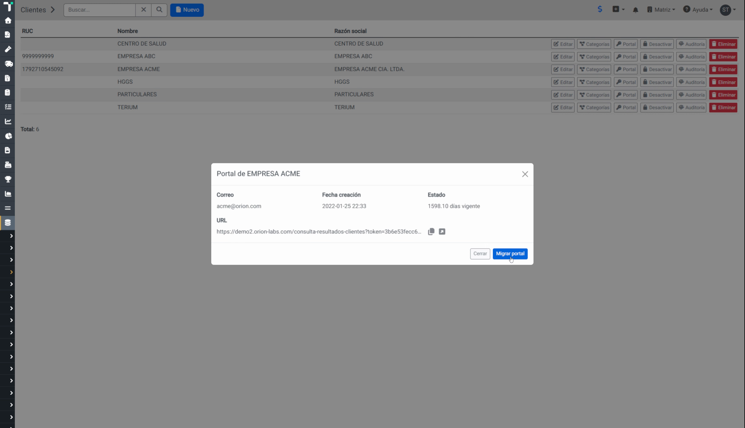This screenshot has width=745, height=428.
Task: Click Desactivar for EMPRESA ABC
Action: [x=657, y=57]
